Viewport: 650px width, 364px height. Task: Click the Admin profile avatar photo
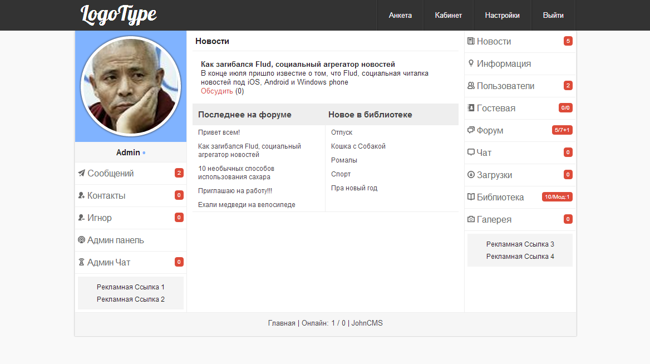point(131,86)
